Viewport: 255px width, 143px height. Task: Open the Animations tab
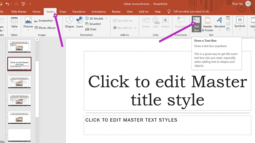(98, 12)
